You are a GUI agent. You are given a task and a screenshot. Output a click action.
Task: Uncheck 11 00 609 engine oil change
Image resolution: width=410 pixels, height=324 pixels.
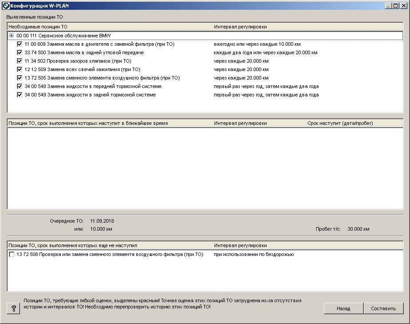[x=20, y=44]
